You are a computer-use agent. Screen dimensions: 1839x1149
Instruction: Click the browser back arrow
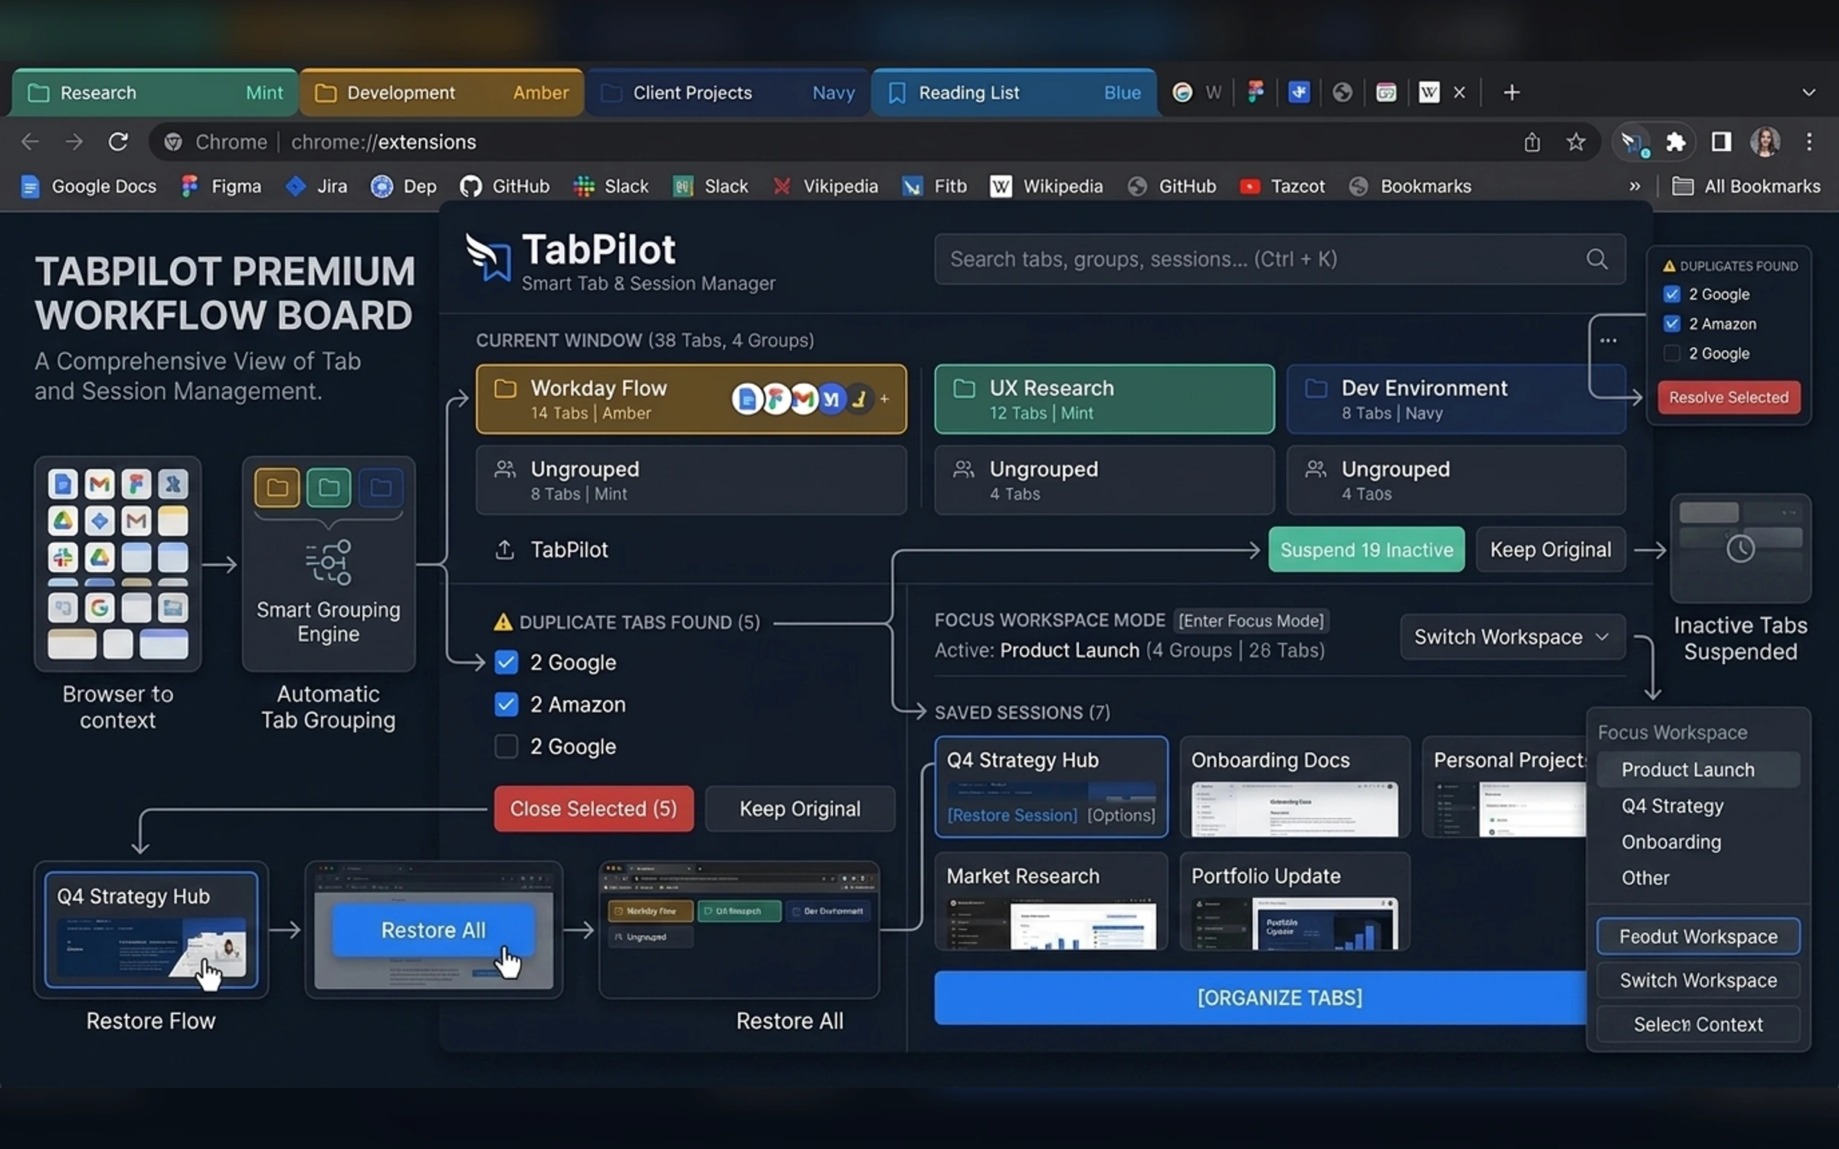30,142
